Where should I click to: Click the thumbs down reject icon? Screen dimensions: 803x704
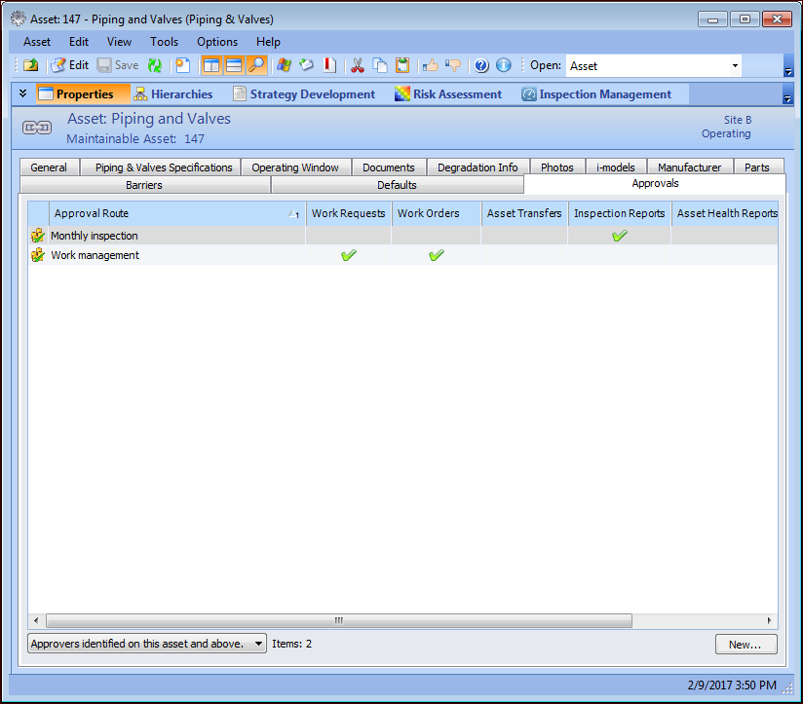click(452, 65)
